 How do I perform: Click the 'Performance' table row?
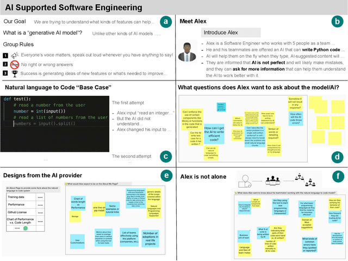pyautogui.click(x=26, y=204)
